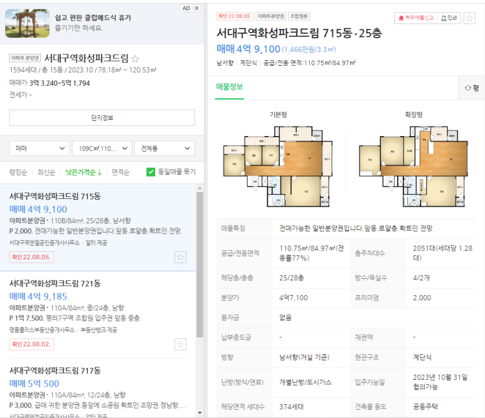Open the 715동 listing card title

point(55,196)
